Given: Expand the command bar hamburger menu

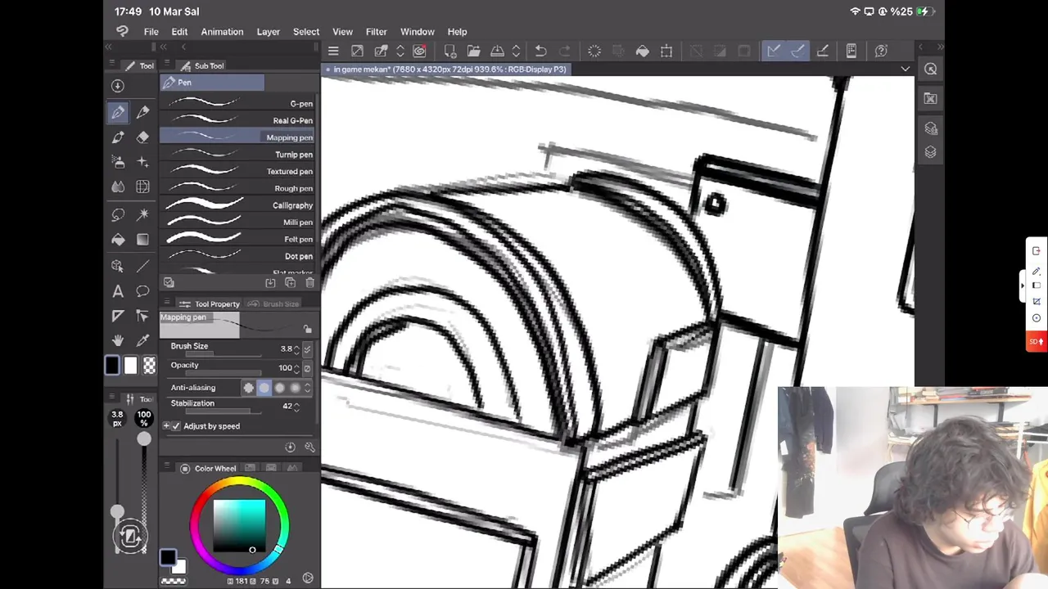Looking at the screenshot, I should click(333, 51).
